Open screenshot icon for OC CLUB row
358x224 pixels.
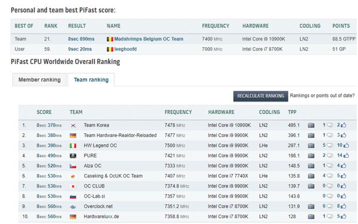point(311,186)
